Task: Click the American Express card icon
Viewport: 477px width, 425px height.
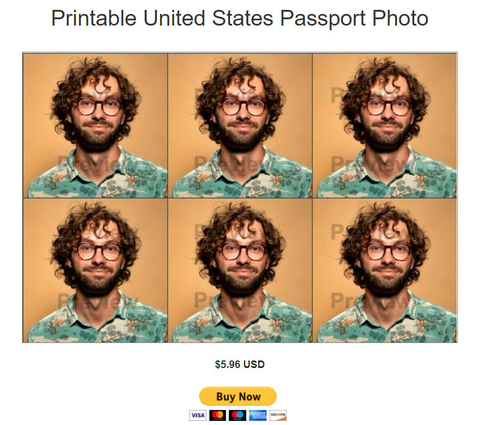Action: (x=257, y=415)
